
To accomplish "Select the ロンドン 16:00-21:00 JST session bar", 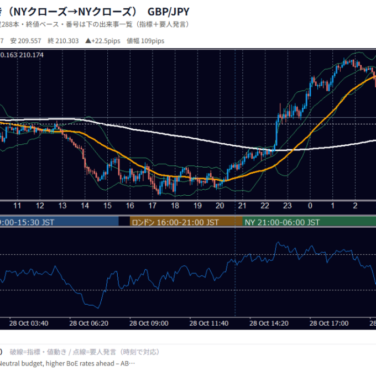I will (186, 222).
